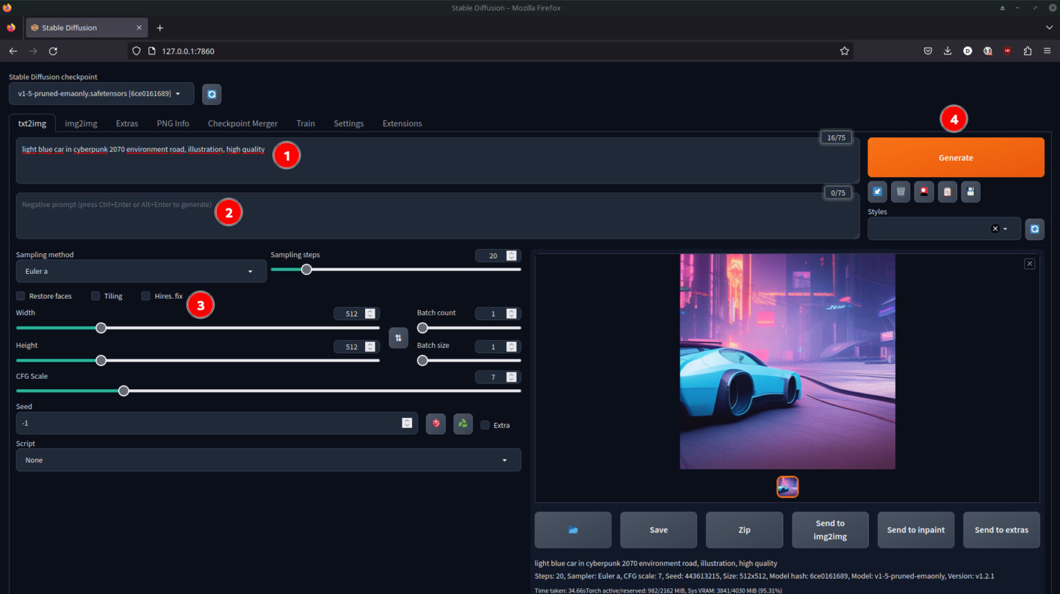Save current prompt as style with floppy icon
Image resolution: width=1060 pixels, height=594 pixels.
tap(970, 192)
